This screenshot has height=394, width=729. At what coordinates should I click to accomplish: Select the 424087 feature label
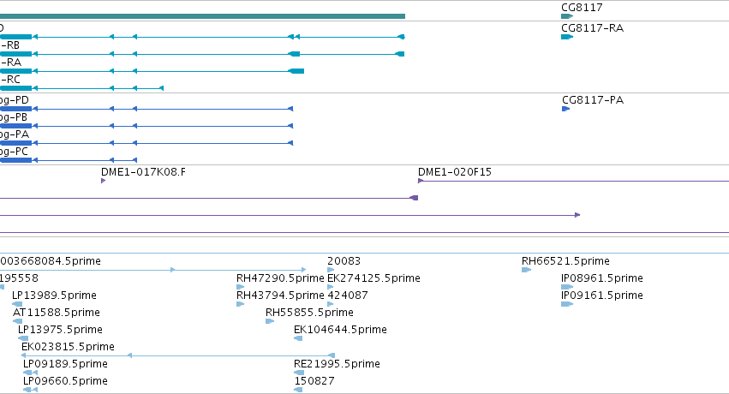348,295
